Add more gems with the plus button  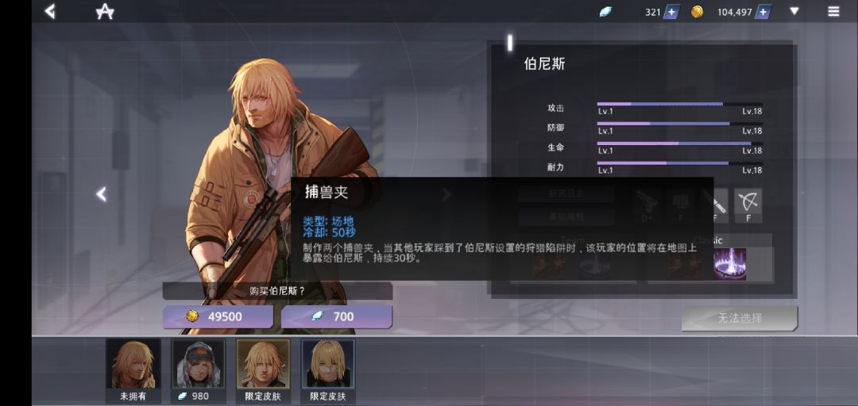(671, 12)
